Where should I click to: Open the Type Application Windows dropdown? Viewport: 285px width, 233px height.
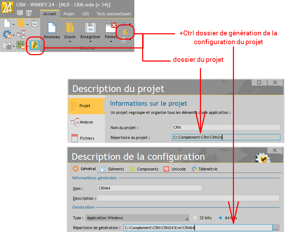click(x=138, y=218)
